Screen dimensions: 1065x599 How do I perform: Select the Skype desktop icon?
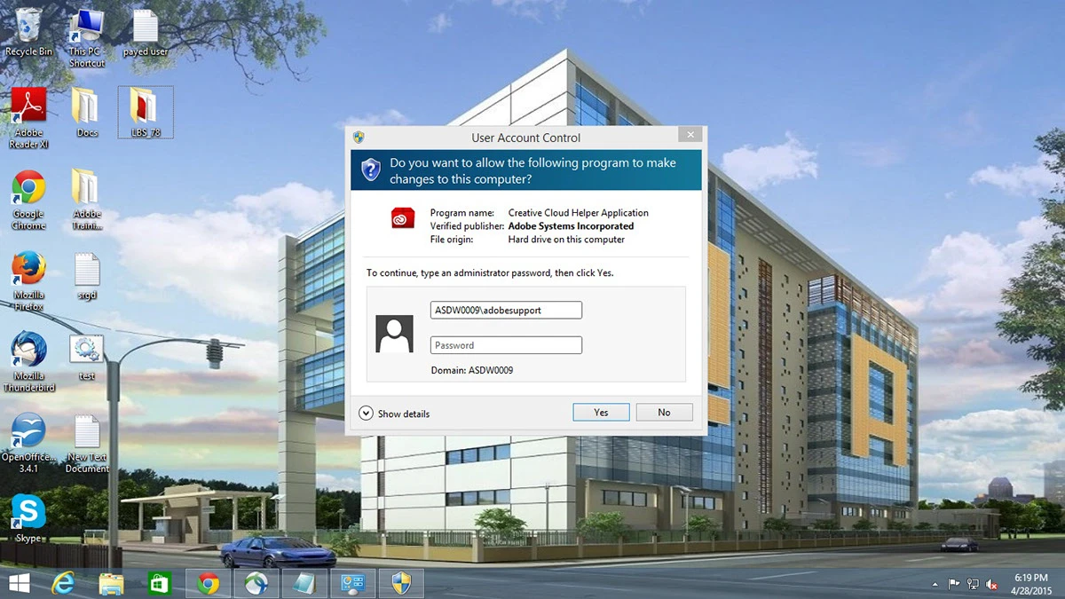[28, 513]
